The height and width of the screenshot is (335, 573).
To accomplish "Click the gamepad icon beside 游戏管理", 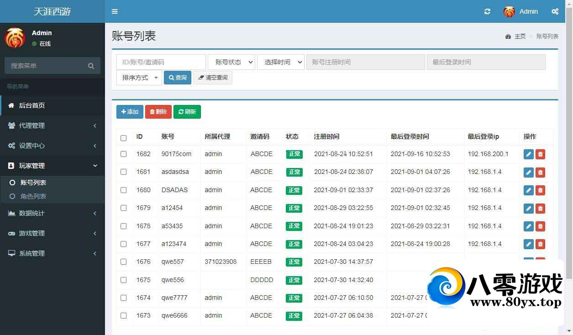I will [11, 233].
